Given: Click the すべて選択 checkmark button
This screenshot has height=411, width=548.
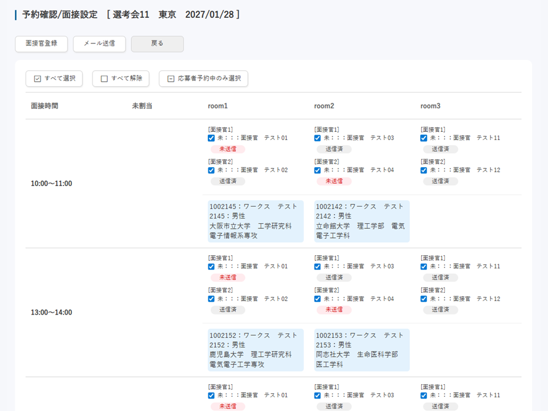Looking at the screenshot, I should pyautogui.click(x=54, y=79).
